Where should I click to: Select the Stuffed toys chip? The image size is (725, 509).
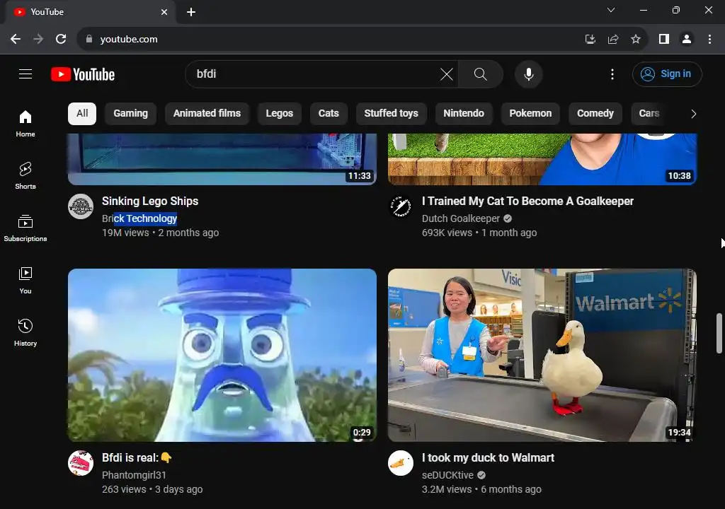391,114
